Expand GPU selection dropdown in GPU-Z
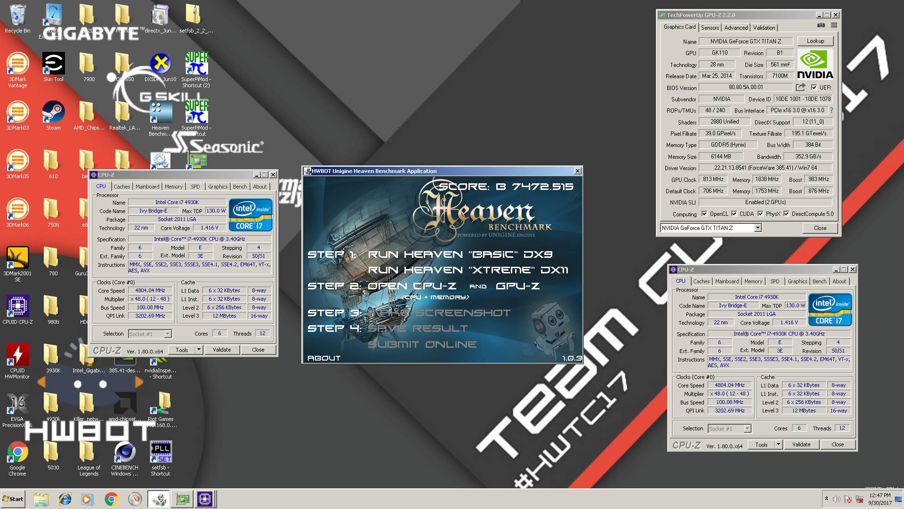 click(758, 228)
